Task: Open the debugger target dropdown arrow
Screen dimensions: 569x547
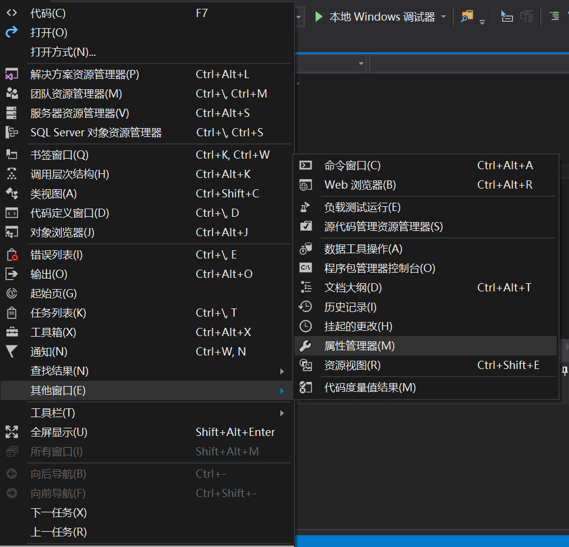Action: (x=443, y=17)
